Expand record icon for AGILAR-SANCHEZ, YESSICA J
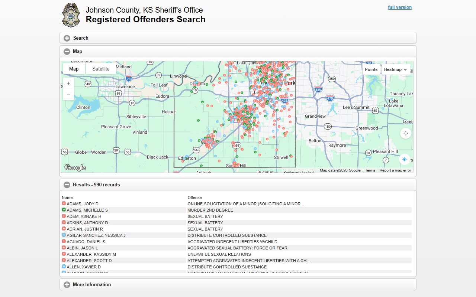This screenshot has width=476, height=297. [64, 235]
